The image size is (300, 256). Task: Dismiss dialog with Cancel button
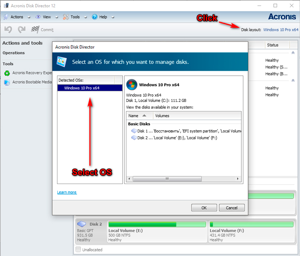[x=231, y=208]
